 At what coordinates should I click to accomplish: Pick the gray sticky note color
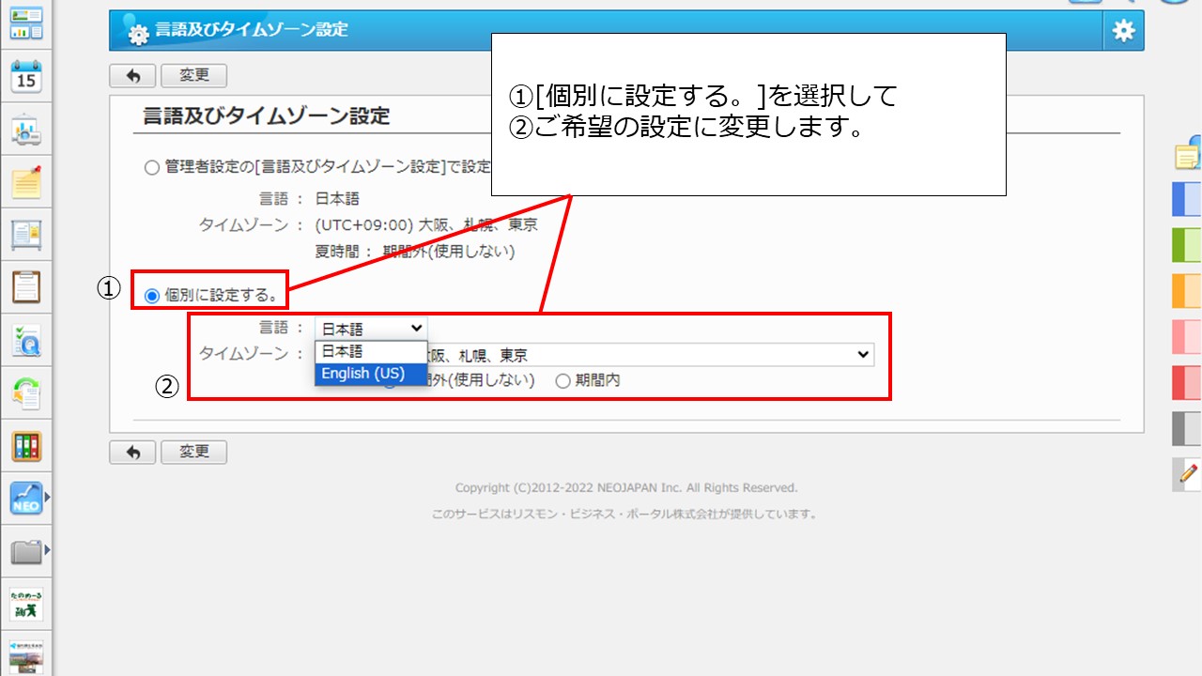(x=1187, y=428)
